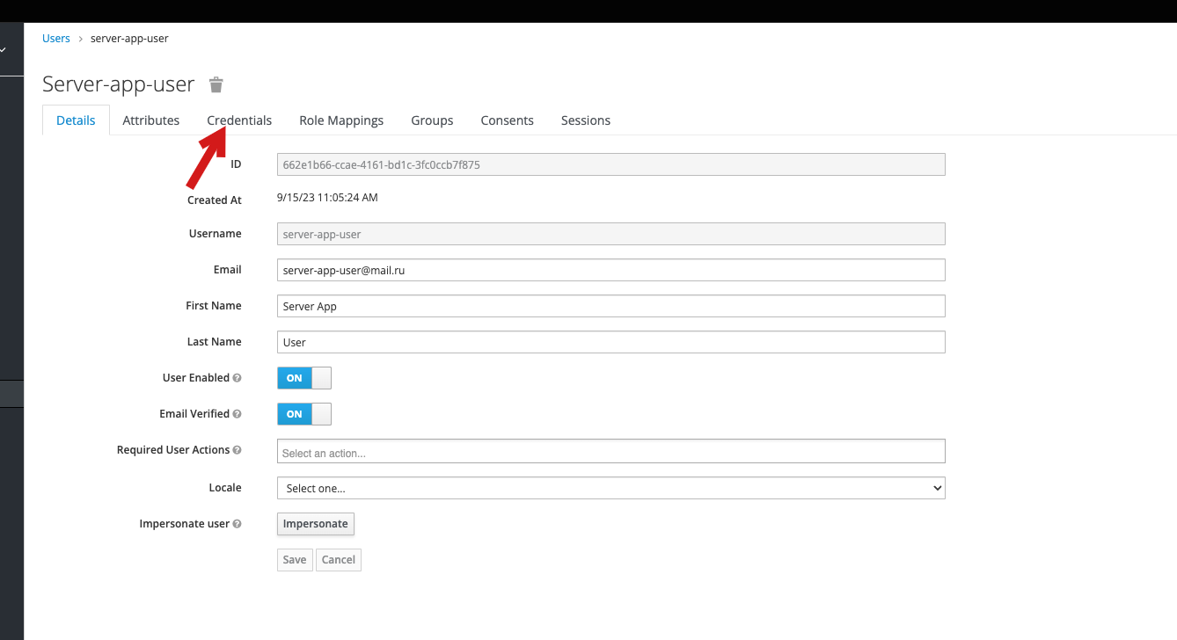
Task: Click help icon beside Impersonate user
Action: coord(237,524)
